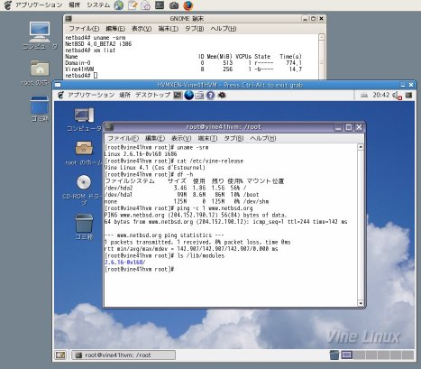The width and height of the screenshot is (421, 369).
Task: Click the HVMXEN-Vine41HVM window title bar
Action: click(230, 85)
